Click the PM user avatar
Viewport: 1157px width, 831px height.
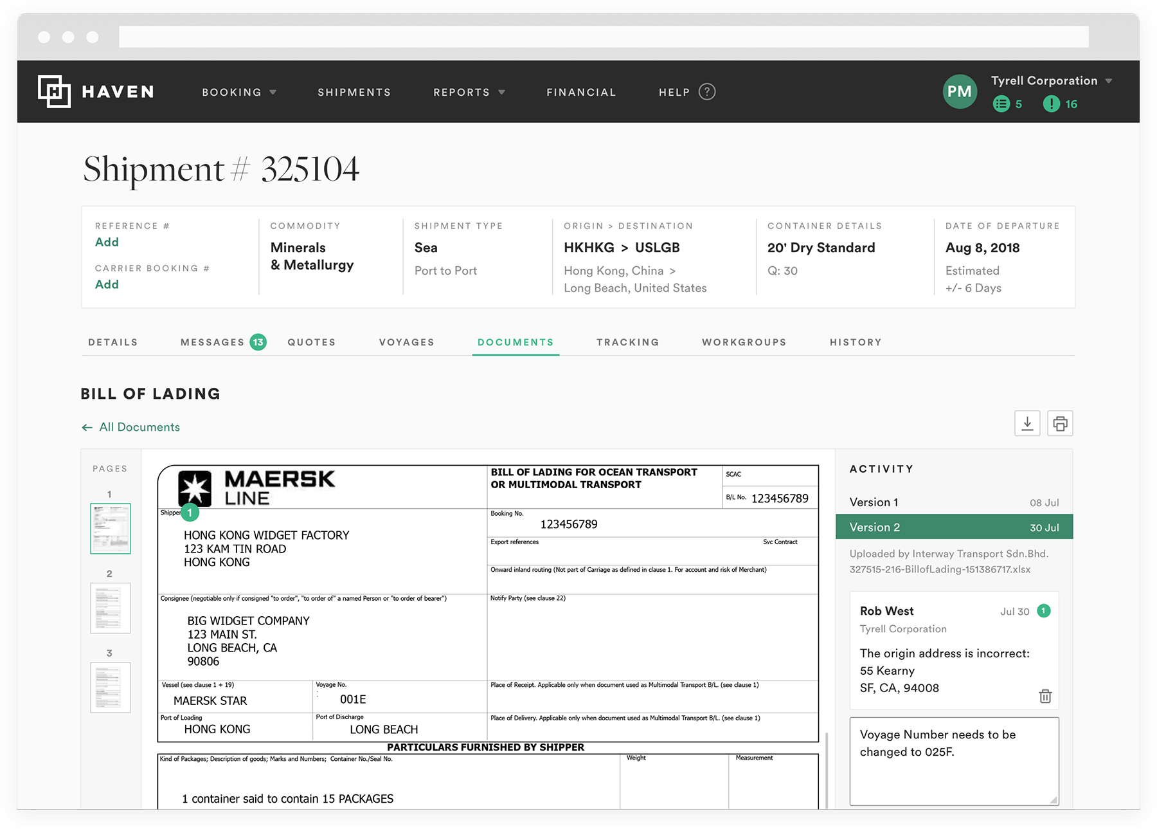(x=960, y=91)
